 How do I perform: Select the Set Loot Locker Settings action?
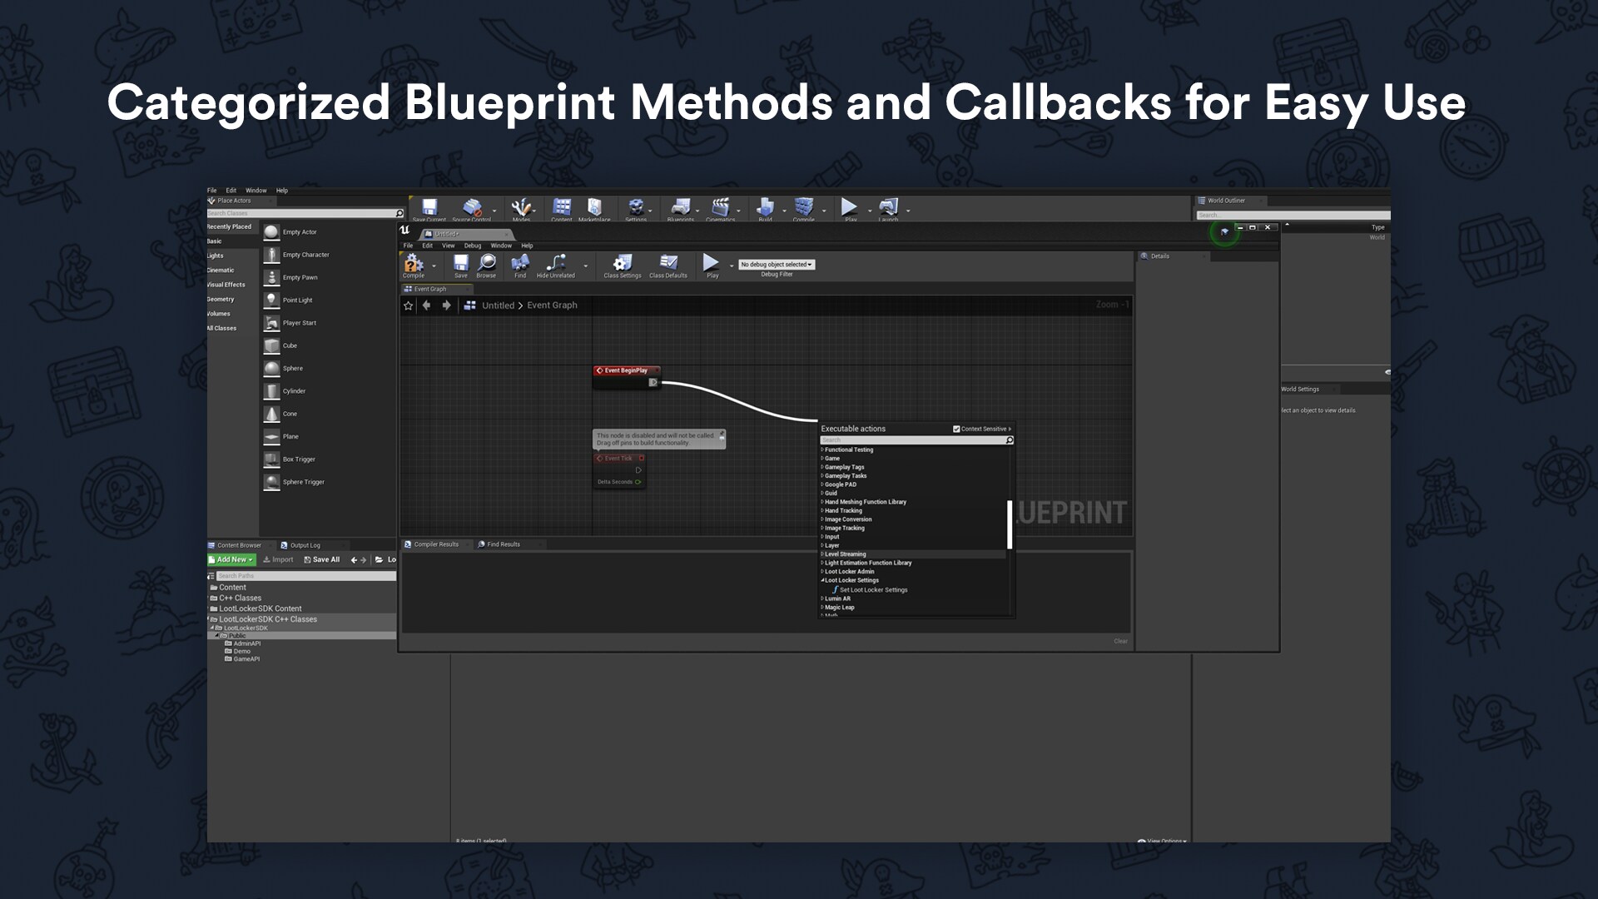(x=873, y=590)
